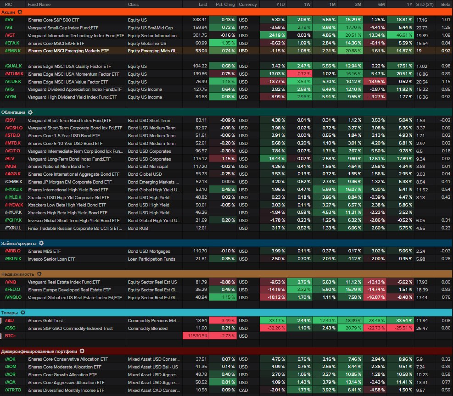This screenshot has height=396, width=453.
Task: Sort by Fund Name column header
Action: click(39, 4)
